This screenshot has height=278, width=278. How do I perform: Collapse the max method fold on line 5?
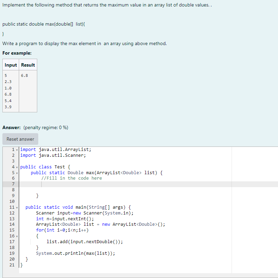click(x=16, y=172)
